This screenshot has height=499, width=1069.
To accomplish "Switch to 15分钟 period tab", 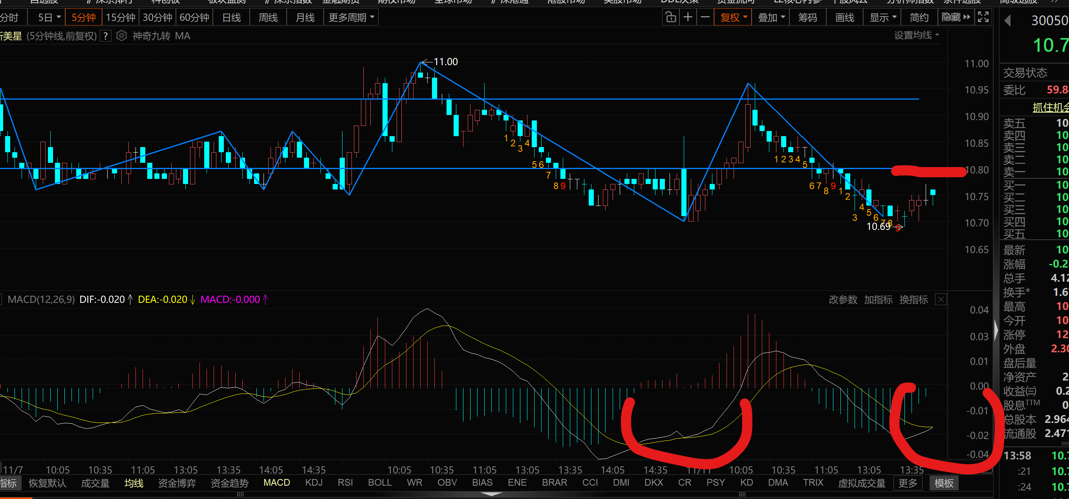I will 120,17.
